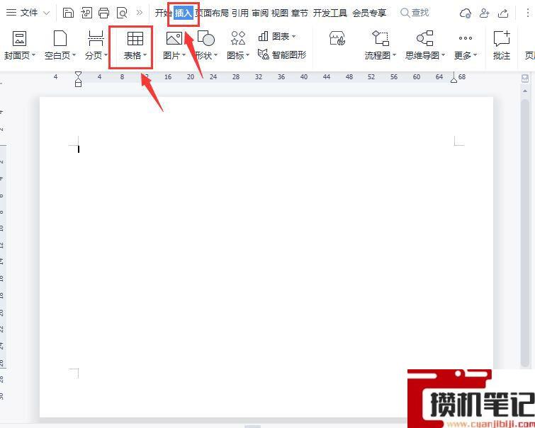Image resolution: width=535 pixels, height=428 pixels.
Task: Click the Print icon
Action: coord(103,13)
